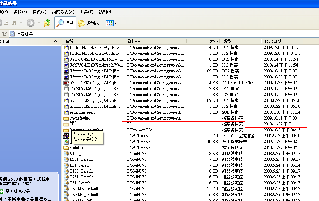Viewport: 319px width, 201px height.
Task: Open the Forward history dropdown arrow
Action: [38, 23]
